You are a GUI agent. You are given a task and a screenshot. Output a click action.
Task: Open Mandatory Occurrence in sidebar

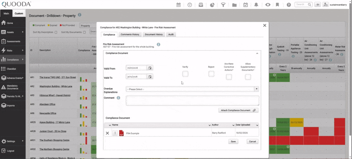click(x=13, y=87)
